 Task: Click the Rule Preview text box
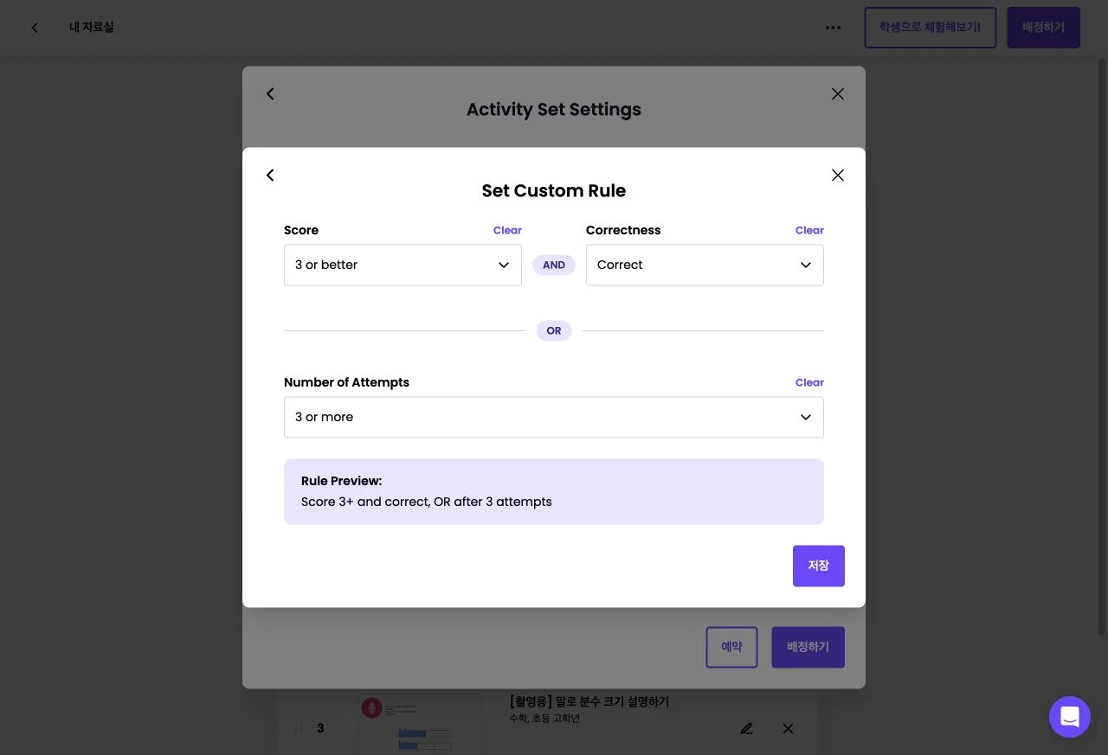click(x=554, y=491)
